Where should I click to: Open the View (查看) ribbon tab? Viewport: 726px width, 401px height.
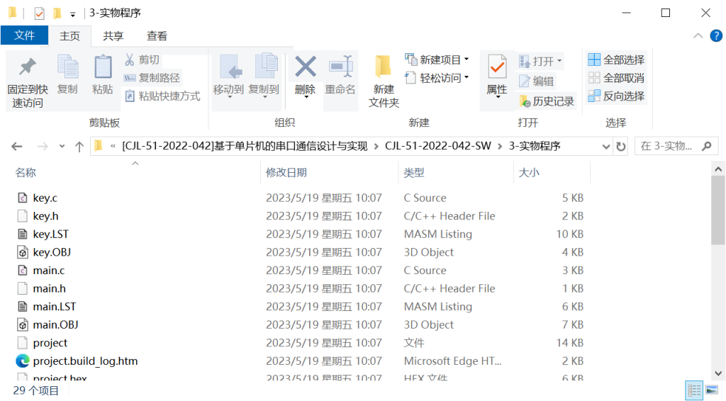click(x=157, y=36)
